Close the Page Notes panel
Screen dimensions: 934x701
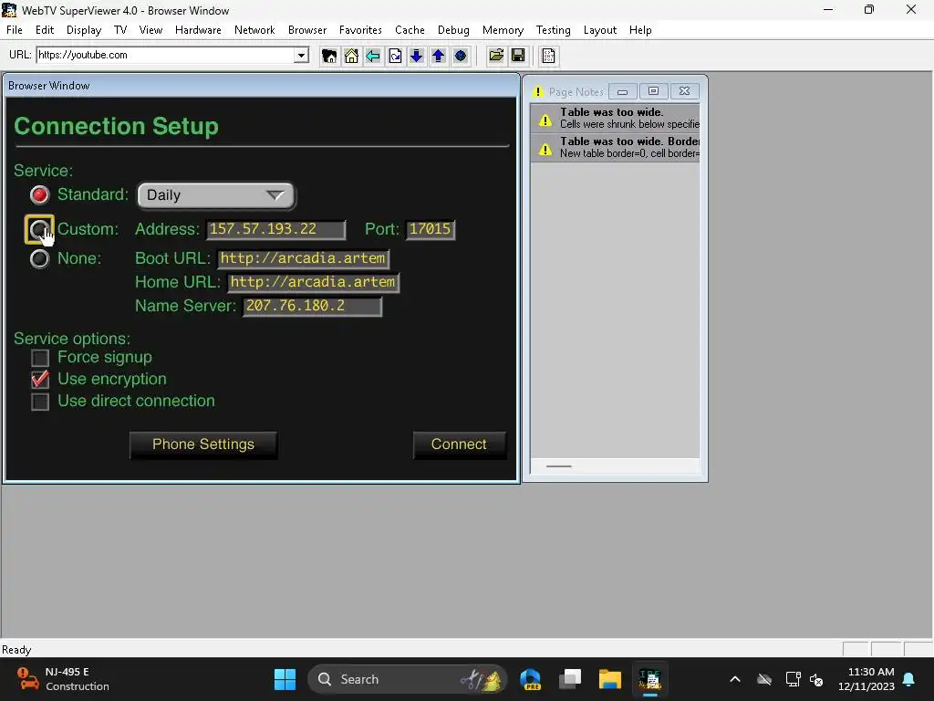tap(684, 91)
